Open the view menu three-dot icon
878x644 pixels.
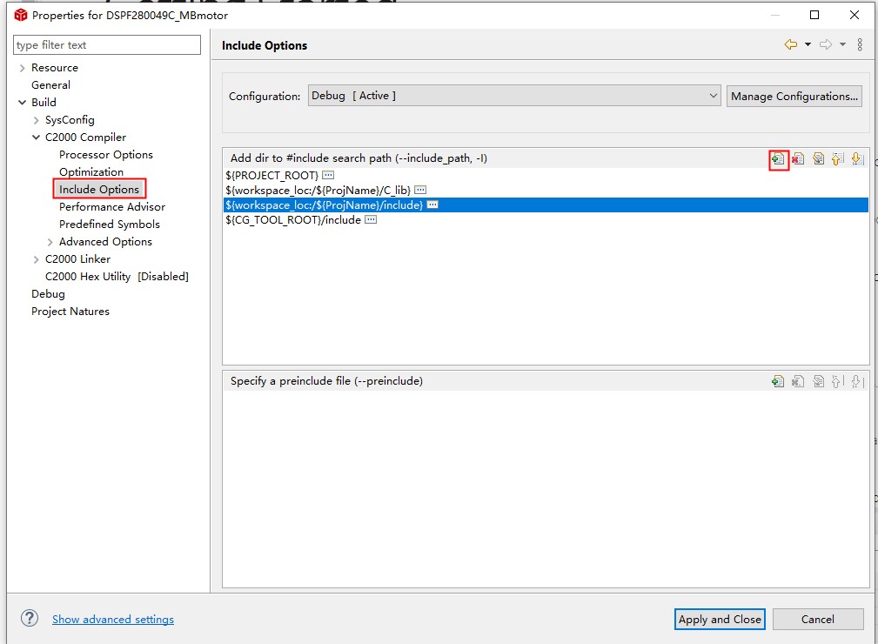coord(860,44)
